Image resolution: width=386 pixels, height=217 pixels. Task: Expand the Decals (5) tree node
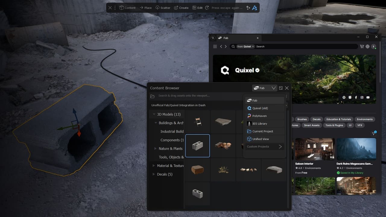tap(154, 174)
